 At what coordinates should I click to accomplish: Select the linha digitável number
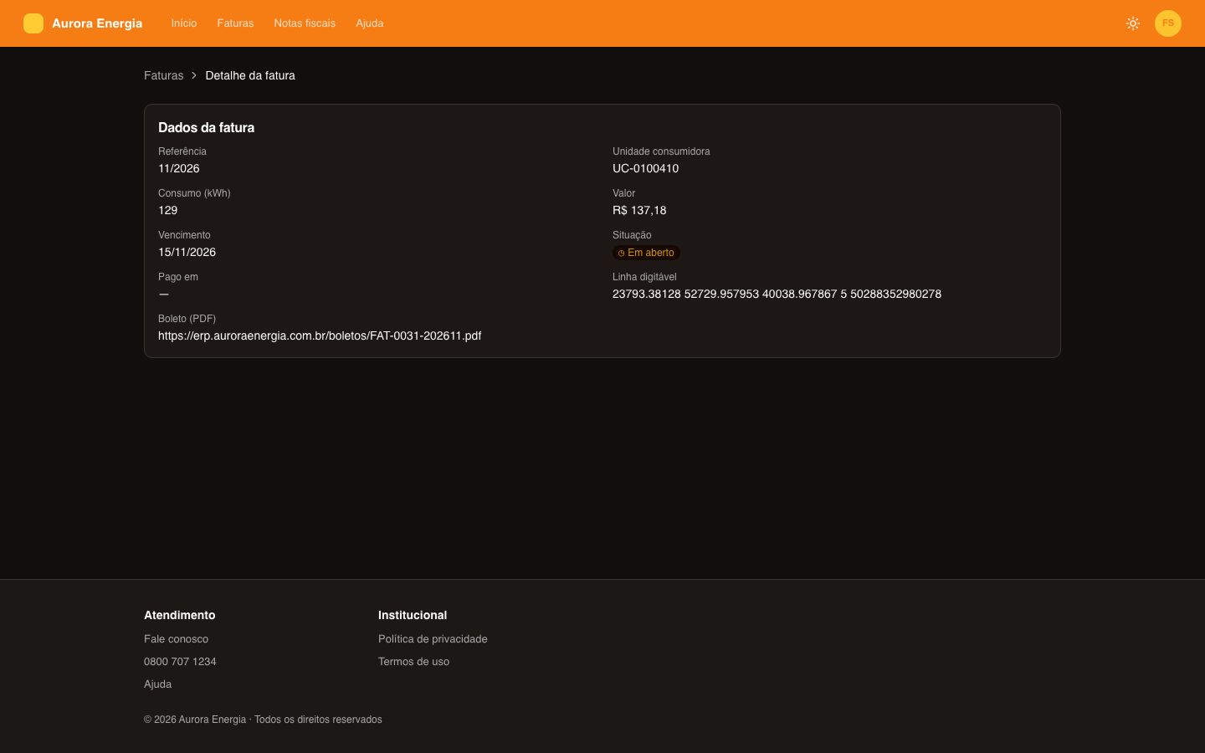pos(777,294)
